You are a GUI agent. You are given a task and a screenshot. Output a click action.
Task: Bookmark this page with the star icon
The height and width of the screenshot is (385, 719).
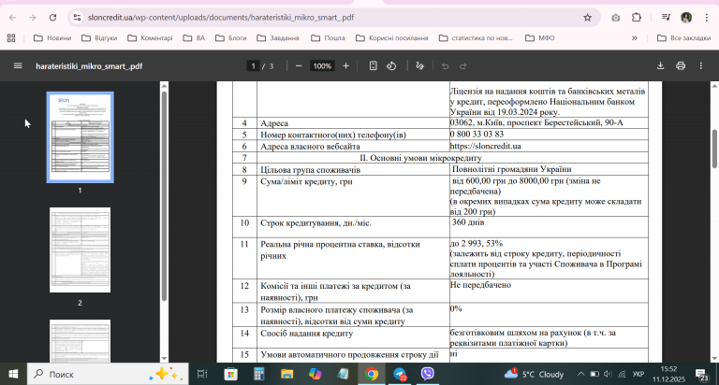(x=587, y=18)
